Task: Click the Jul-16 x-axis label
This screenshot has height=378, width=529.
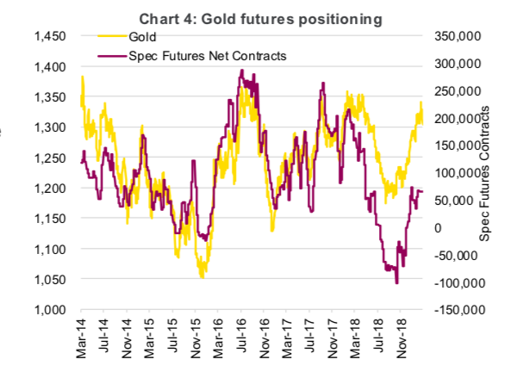Action: [241, 335]
